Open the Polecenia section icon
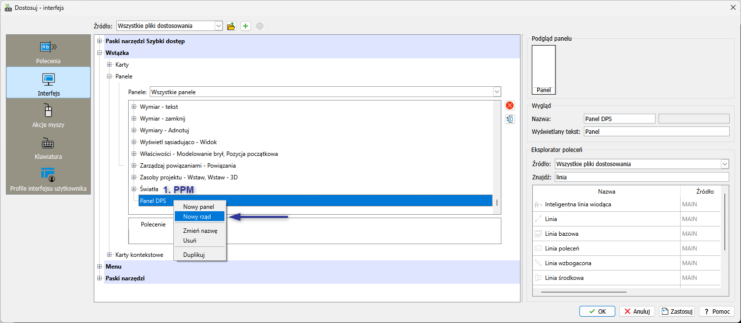741x323 pixels. tap(48, 48)
